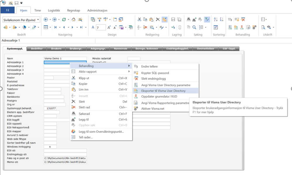Click the Print preview icon in Utskrift
Screen dimensions: 292x175
[x=263, y=27]
